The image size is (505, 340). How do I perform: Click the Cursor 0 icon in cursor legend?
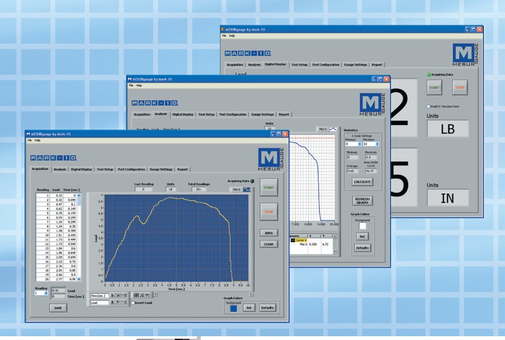click(x=293, y=240)
